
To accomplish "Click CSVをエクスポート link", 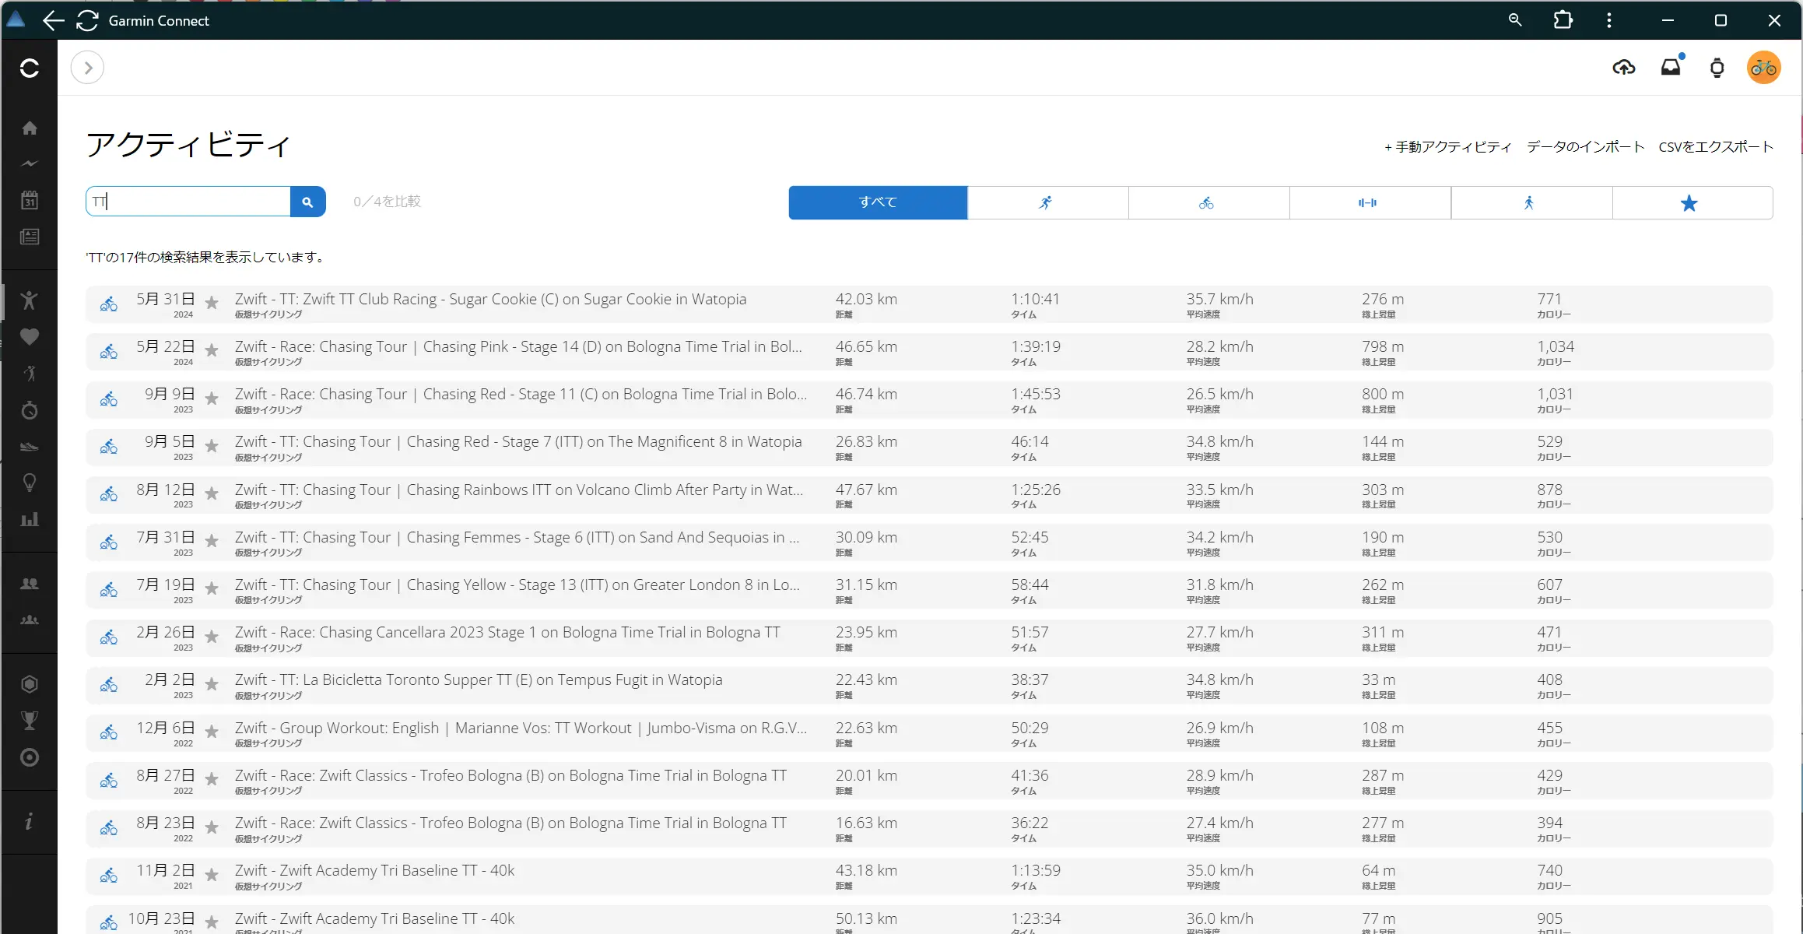I will pos(1716,147).
